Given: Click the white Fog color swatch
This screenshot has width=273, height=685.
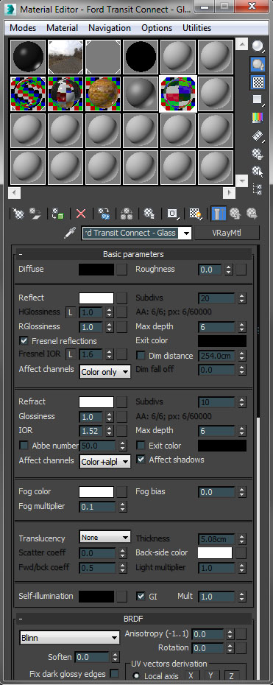Looking at the screenshot, I should (96, 492).
